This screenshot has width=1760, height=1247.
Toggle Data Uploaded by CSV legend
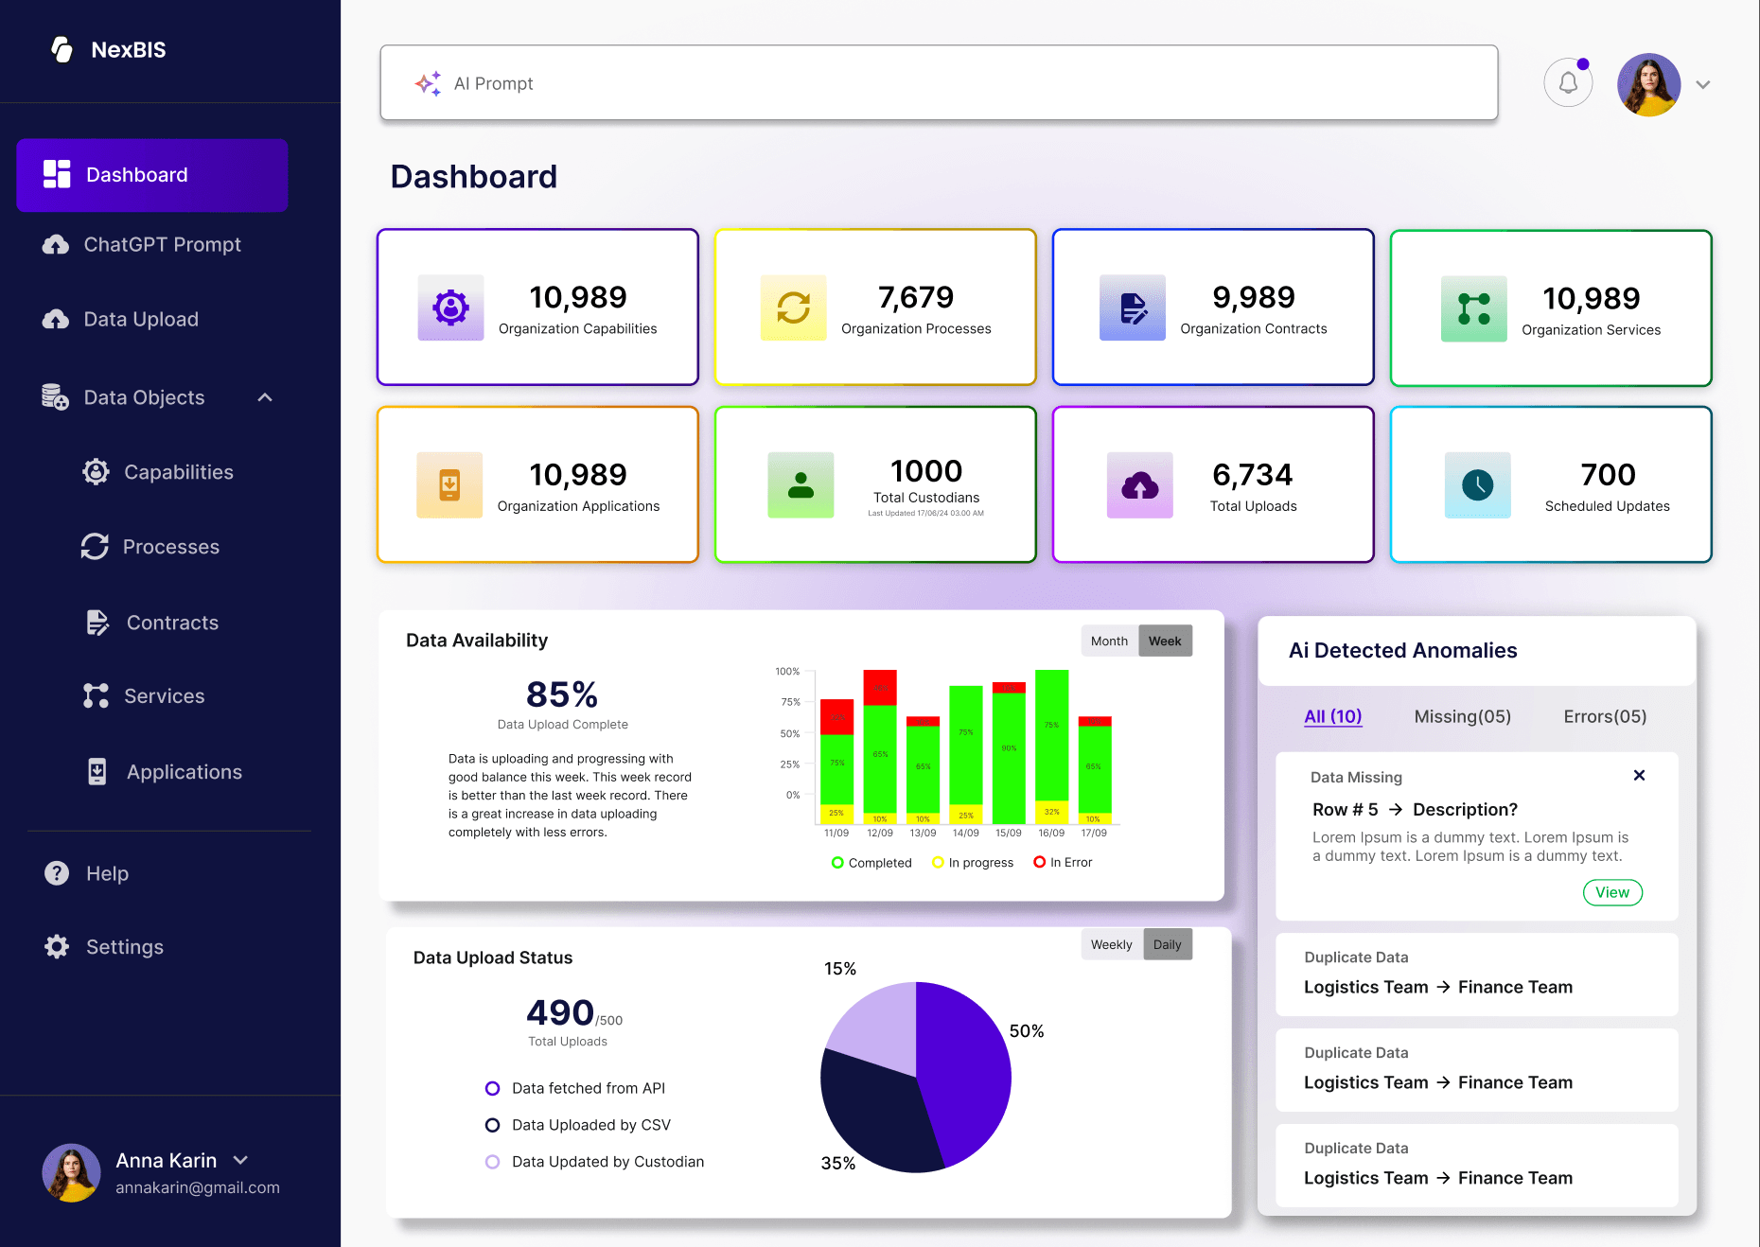coord(492,1125)
